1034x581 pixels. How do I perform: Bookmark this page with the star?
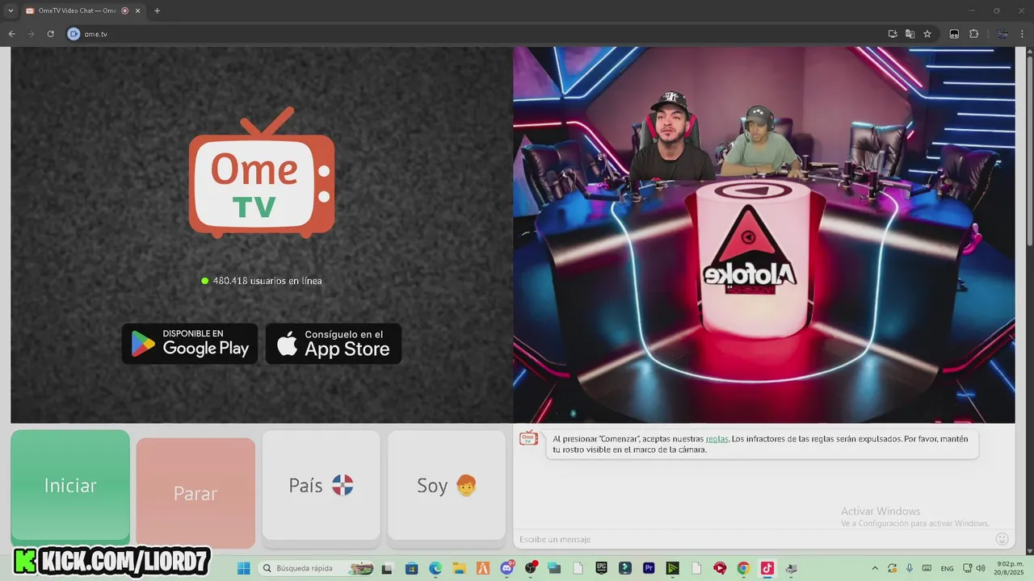927,34
